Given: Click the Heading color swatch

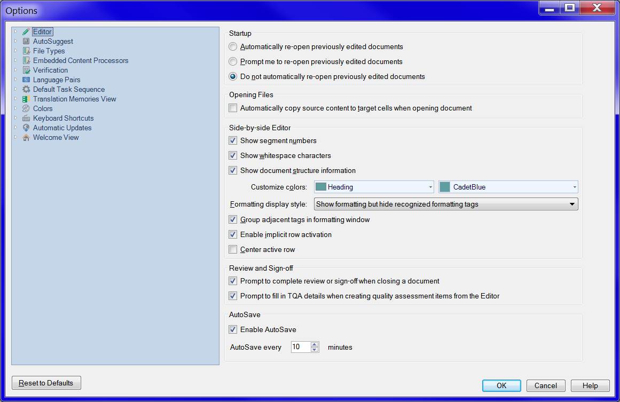Looking at the screenshot, I should [x=320, y=187].
